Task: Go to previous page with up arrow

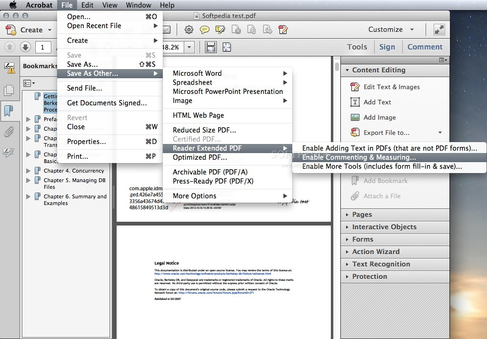Action: point(10,47)
